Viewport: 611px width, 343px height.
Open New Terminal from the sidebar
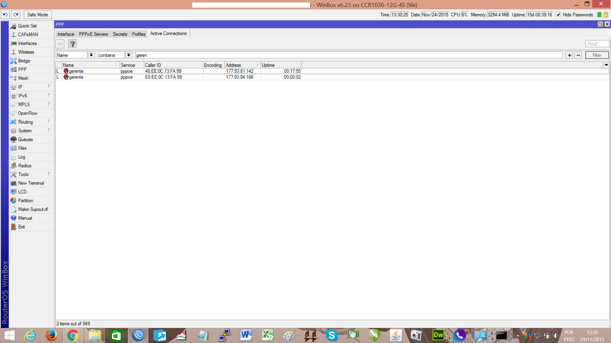tap(31, 183)
